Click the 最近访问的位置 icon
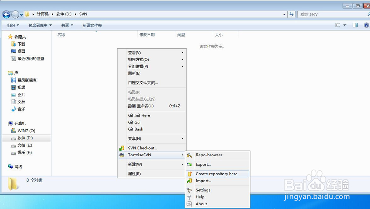This screenshot has width=370, height=209. click(x=14, y=59)
